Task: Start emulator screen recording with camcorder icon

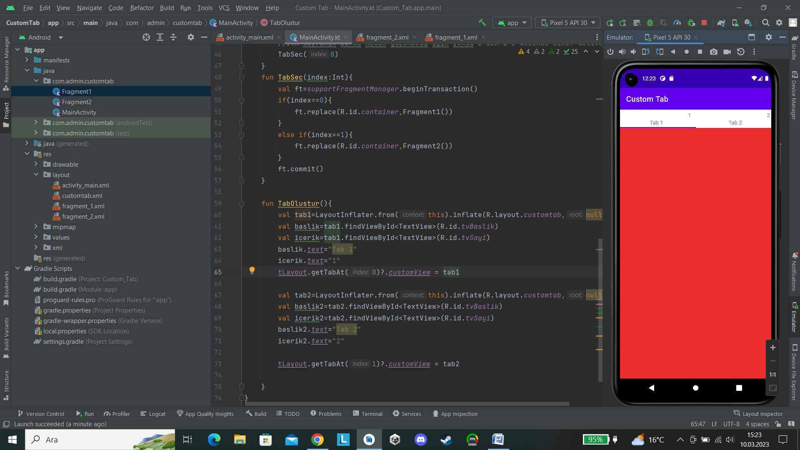Action: point(727,52)
